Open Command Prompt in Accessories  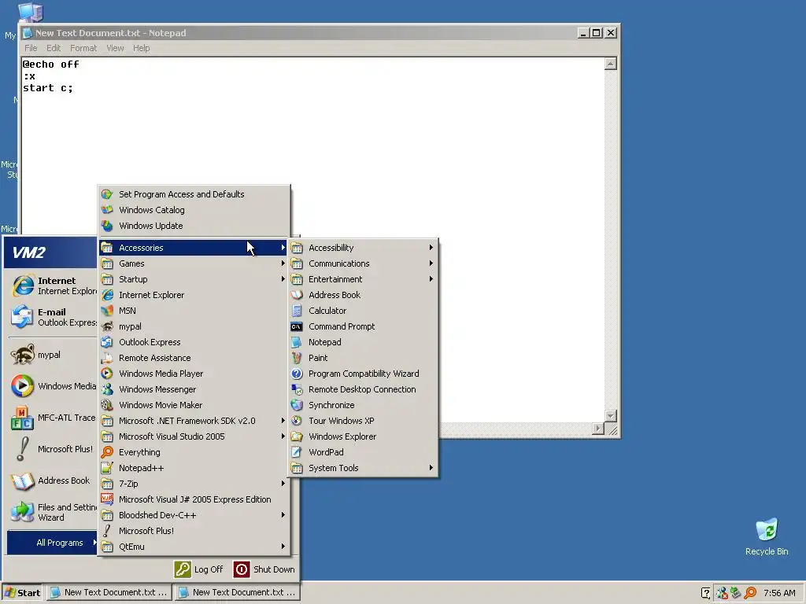(364, 326)
